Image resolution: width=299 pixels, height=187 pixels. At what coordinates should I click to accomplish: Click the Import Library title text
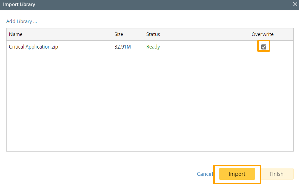click(19, 5)
